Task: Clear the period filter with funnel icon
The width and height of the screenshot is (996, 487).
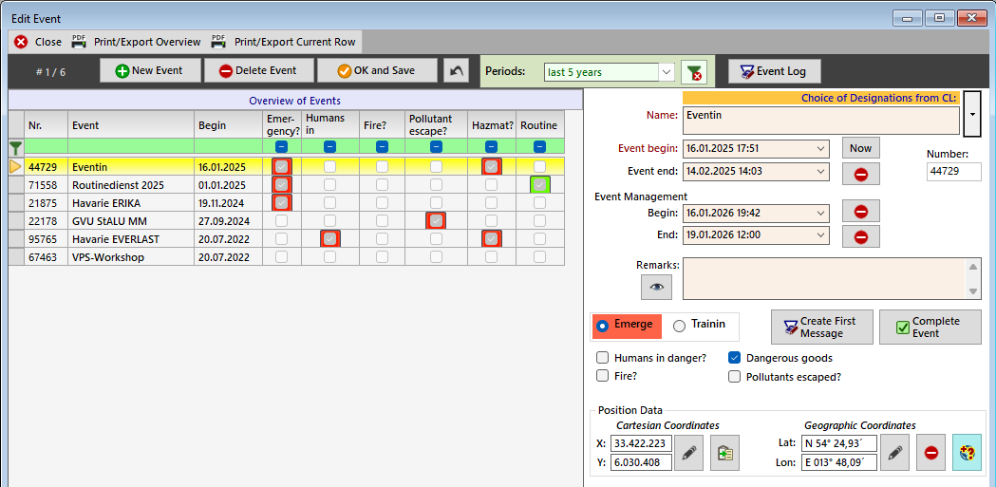Action: point(696,72)
